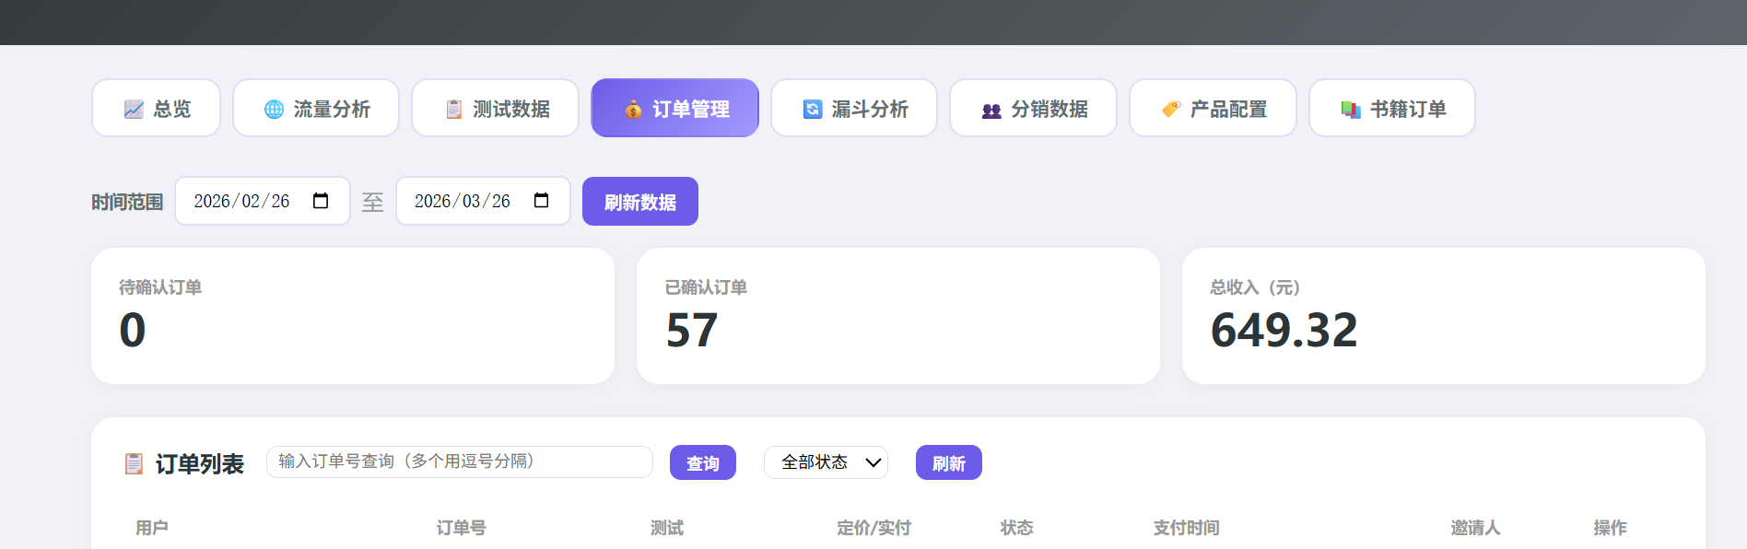Open calendar picker for start date 2026/02/26

321,201
